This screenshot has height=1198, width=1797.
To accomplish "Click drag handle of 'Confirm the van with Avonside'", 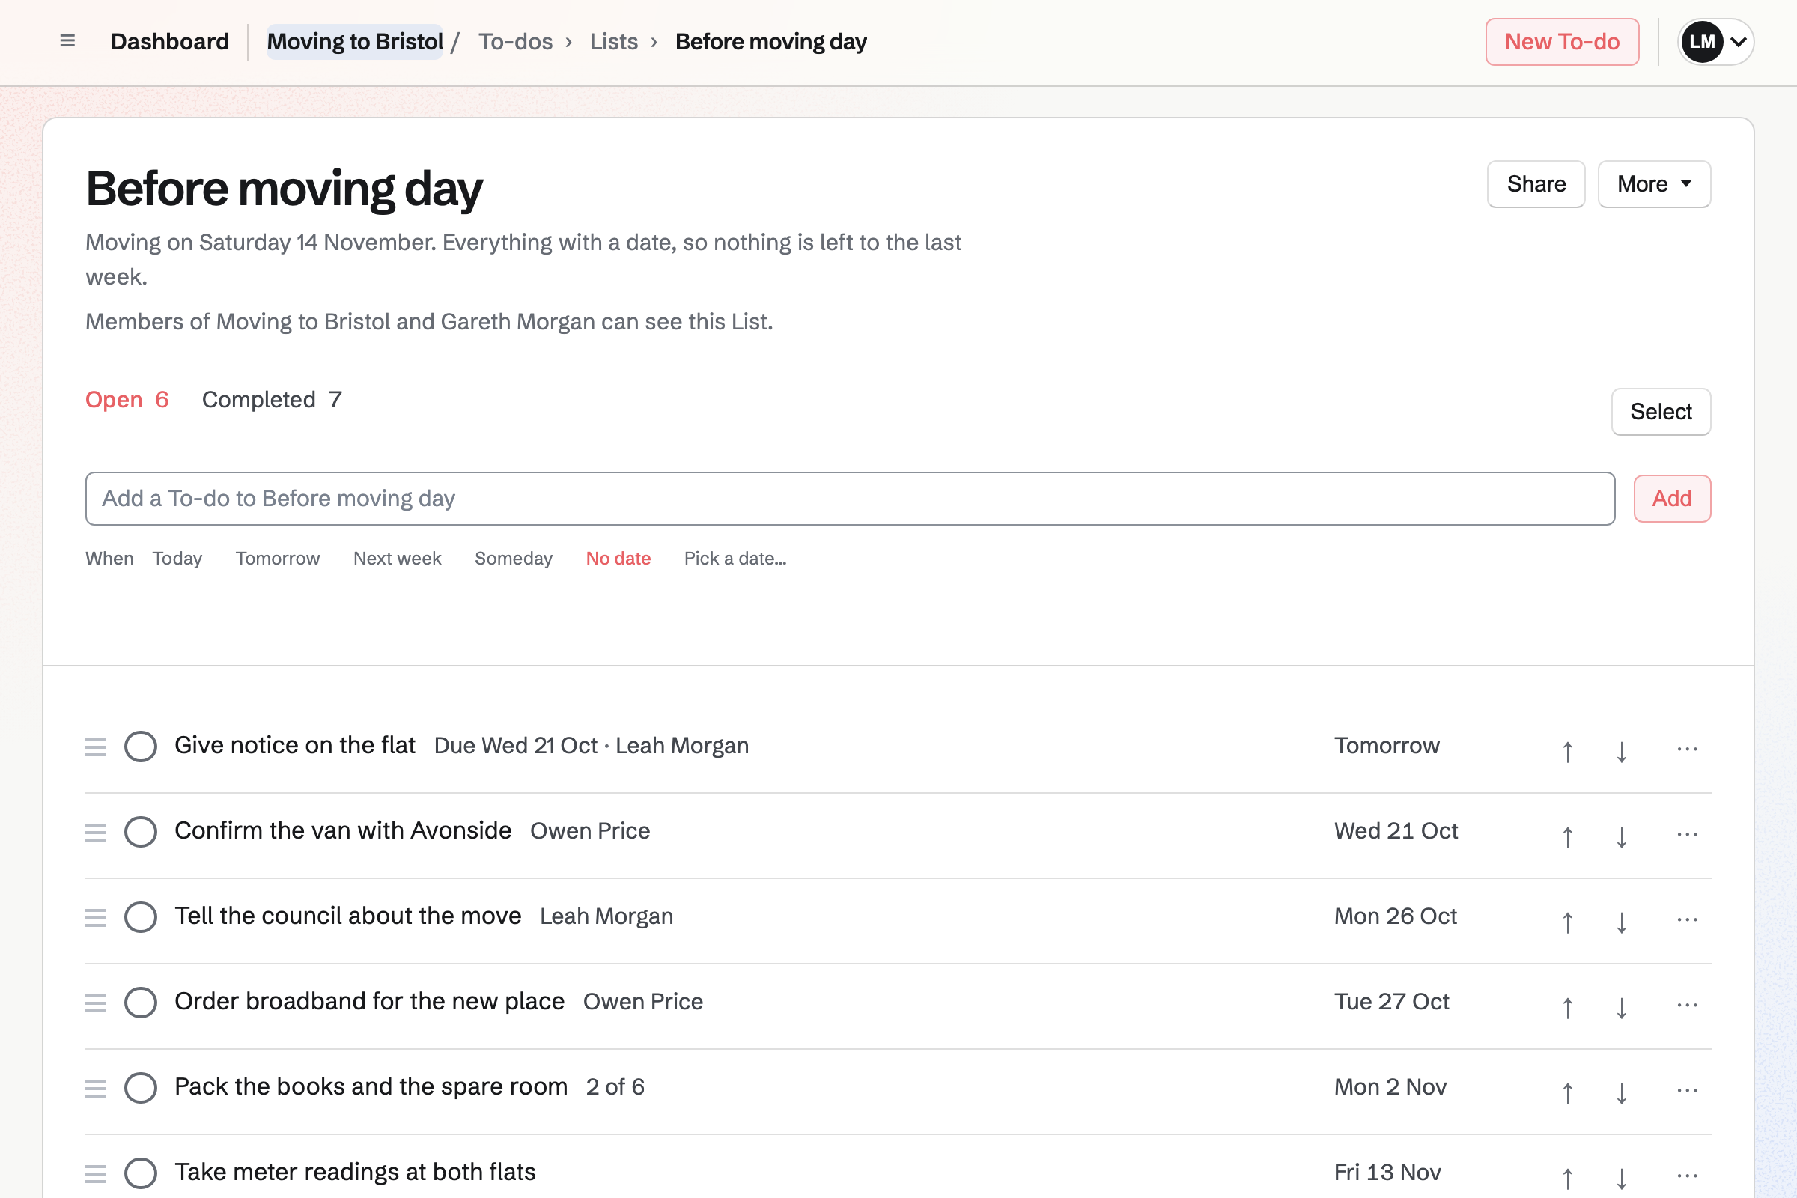I will (96, 832).
